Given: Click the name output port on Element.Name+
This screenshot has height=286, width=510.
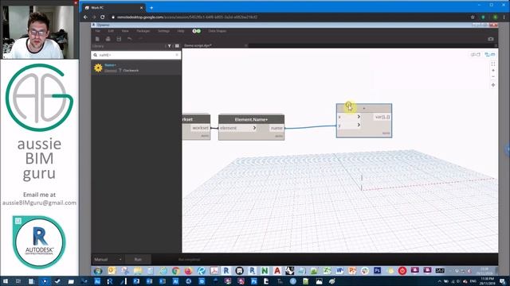Looking at the screenshot, I should tap(277, 128).
